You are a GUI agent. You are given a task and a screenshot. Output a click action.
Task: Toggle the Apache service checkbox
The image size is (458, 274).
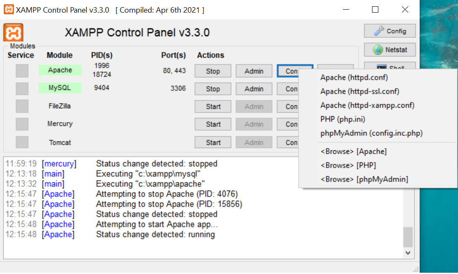click(22, 71)
